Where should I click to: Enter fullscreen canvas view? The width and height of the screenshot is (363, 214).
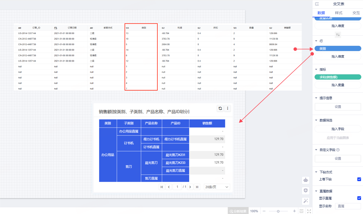(x=309, y=211)
